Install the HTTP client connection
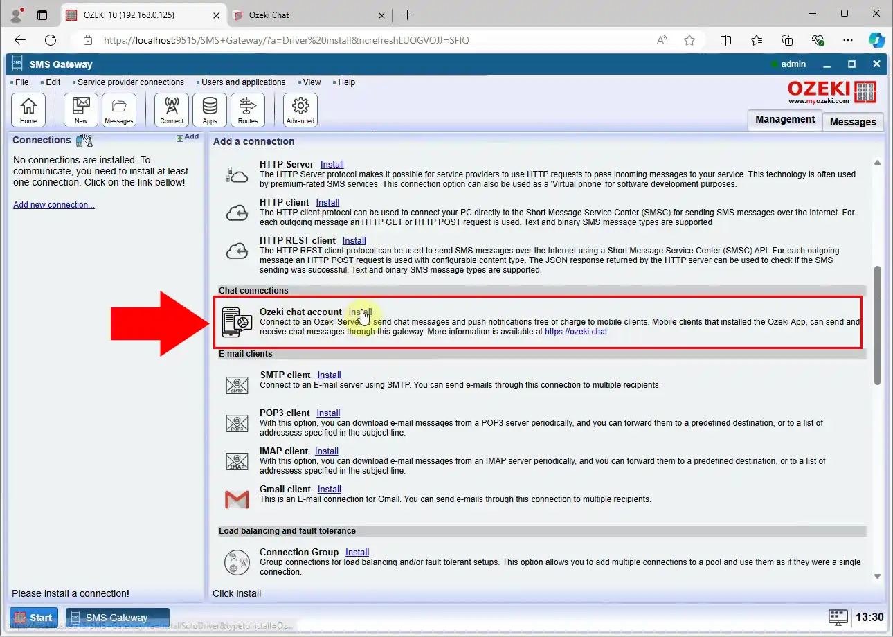Screen dimensions: 893x637 [x=327, y=203]
